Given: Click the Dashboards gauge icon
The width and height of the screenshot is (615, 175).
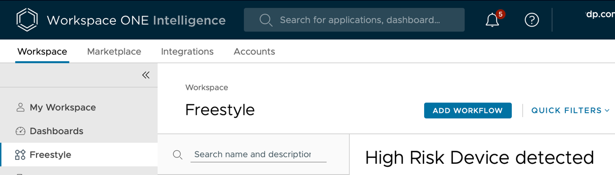Looking at the screenshot, I should pos(20,131).
